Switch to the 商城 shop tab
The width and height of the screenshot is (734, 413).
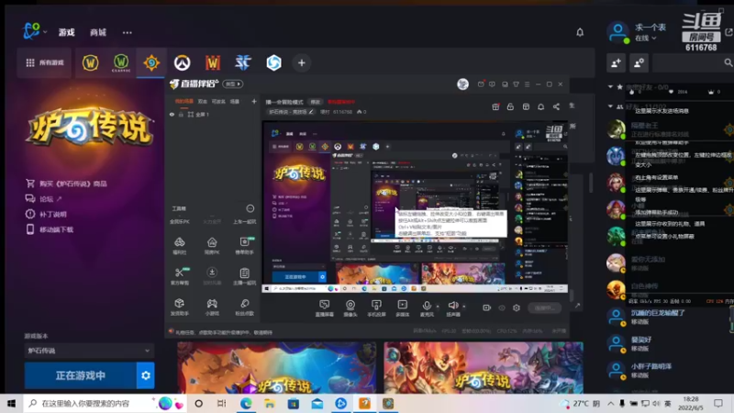click(98, 32)
